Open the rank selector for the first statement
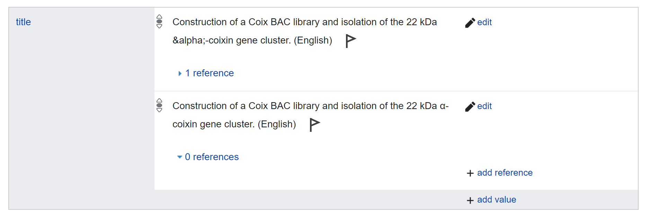 159,22
